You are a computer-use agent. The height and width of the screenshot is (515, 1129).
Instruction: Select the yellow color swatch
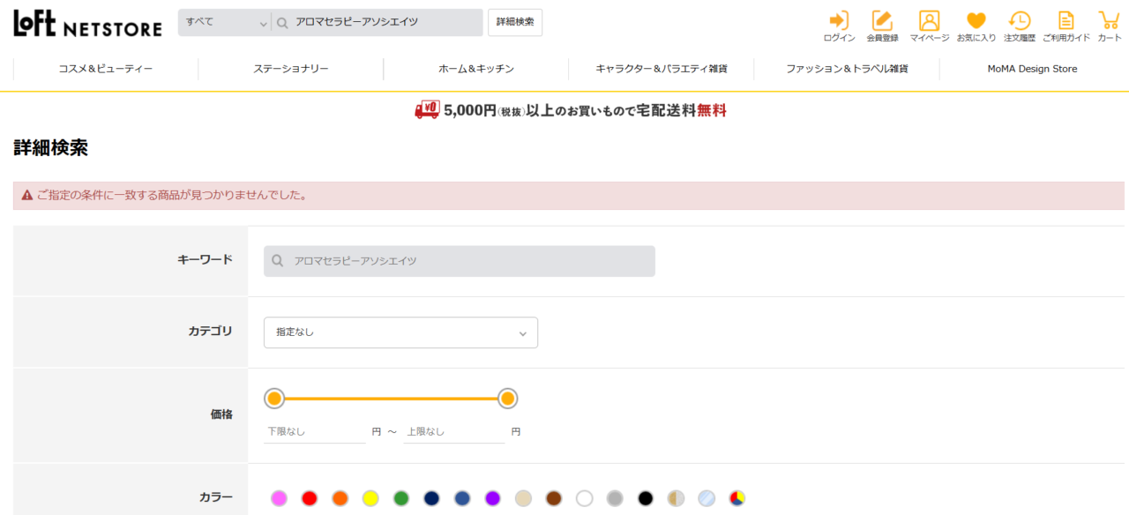[370, 498]
